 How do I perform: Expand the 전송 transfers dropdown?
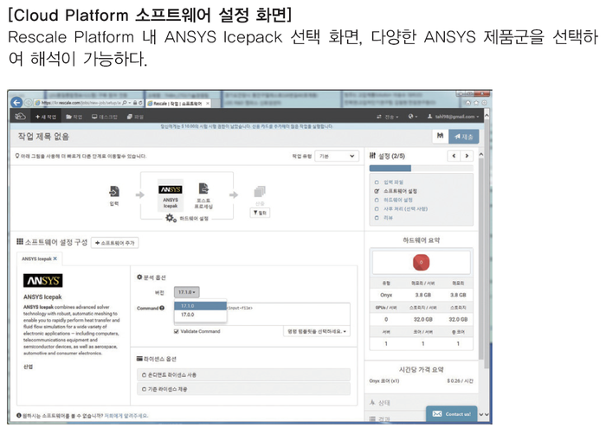tap(387, 117)
